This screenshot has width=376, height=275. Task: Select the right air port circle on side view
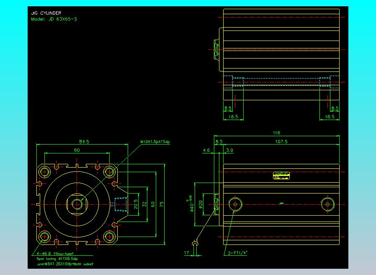[327, 204]
